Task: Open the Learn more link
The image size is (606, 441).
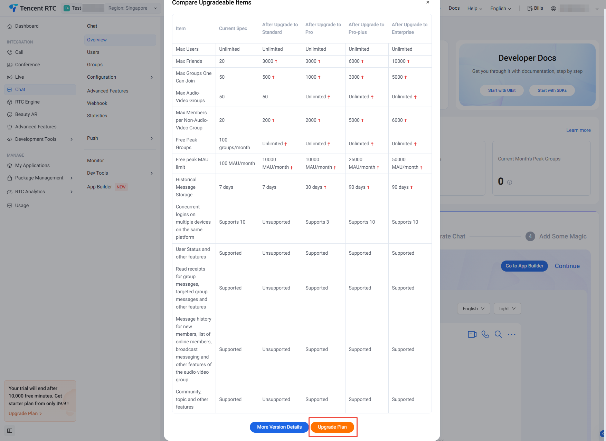Action: 578,130
